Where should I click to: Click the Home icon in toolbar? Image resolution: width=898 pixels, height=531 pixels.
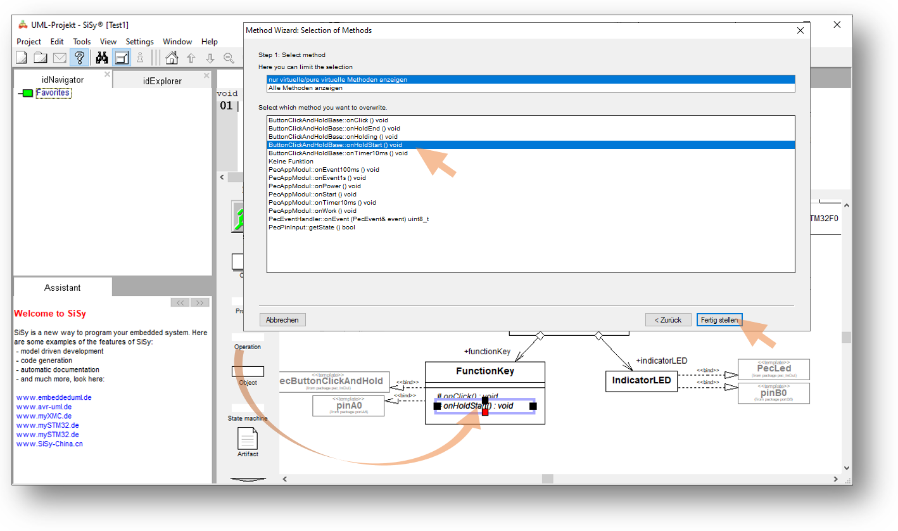(x=172, y=58)
